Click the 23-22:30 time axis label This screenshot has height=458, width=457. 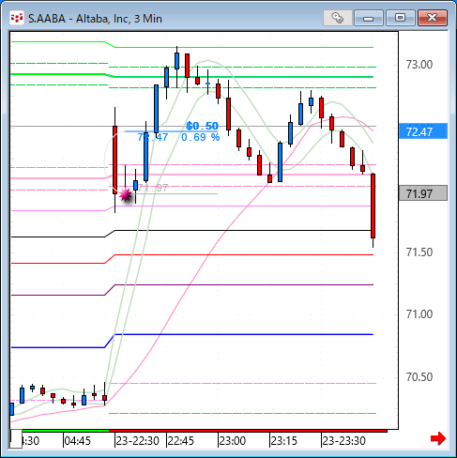[138, 441]
